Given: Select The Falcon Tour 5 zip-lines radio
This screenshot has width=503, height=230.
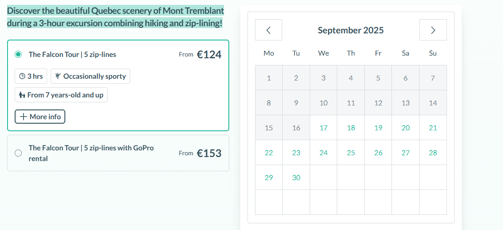Looking at the screenshot, I should (18, 54).
